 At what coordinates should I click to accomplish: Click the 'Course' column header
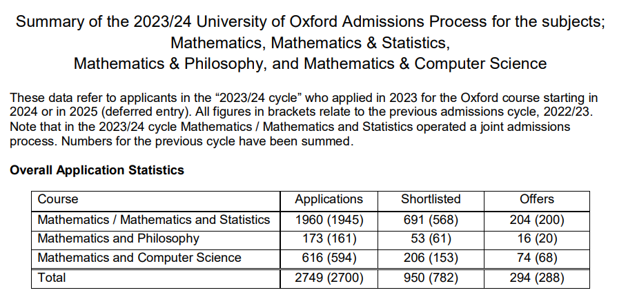[x=58, y=198]
